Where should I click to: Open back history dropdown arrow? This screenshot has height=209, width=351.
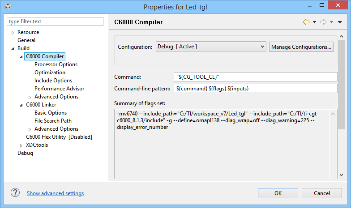(x=314, y=22)
